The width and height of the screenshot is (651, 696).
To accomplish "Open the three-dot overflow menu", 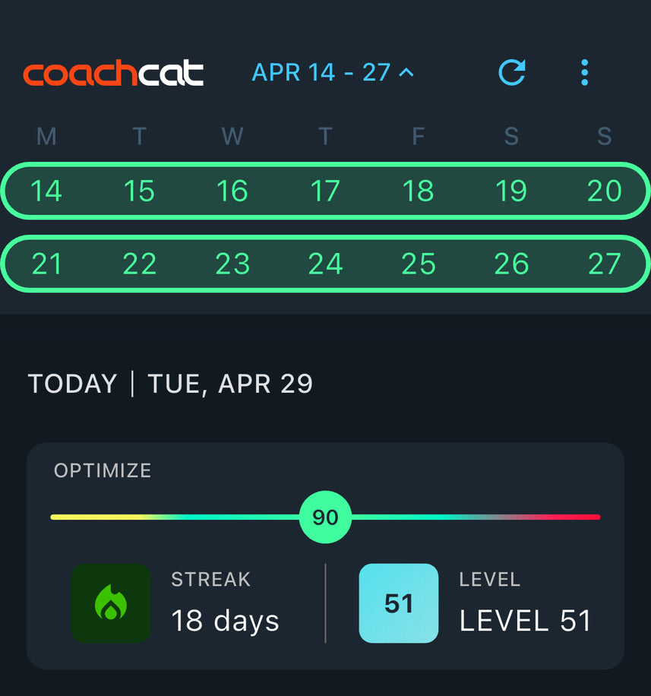I will click(584, 72).
